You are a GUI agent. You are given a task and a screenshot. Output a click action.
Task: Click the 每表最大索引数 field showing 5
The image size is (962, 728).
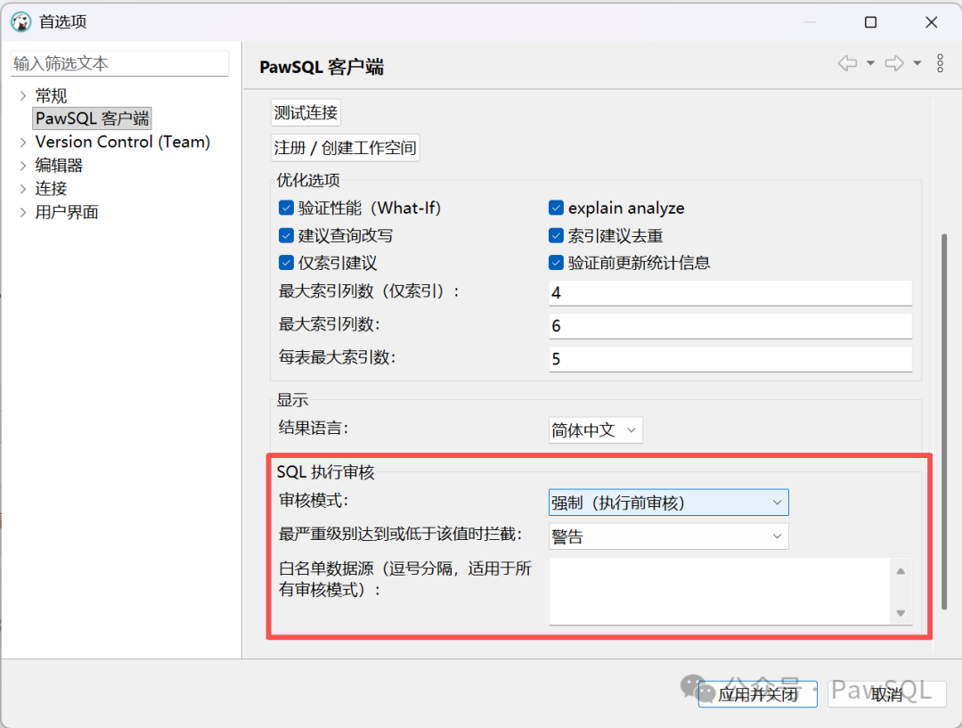(x=730, y=359)
